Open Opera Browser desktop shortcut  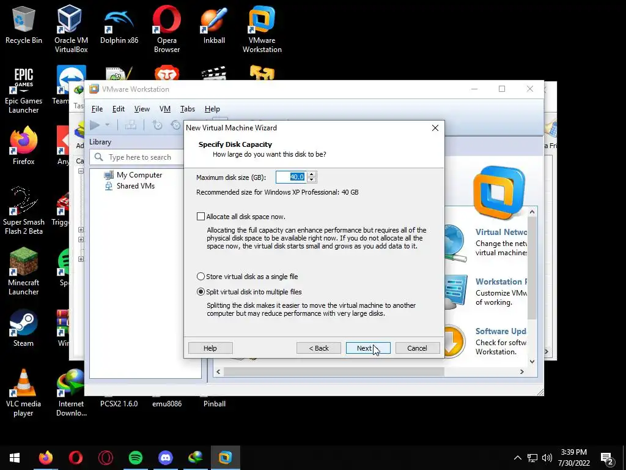coord(166,29)
